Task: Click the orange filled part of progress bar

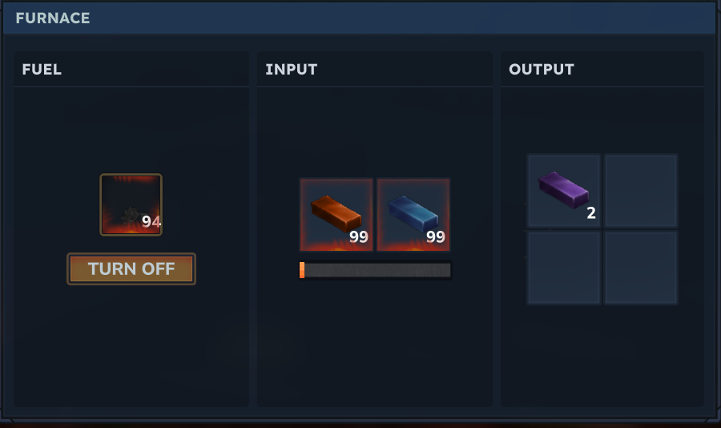Action: [x=302, y=270]
